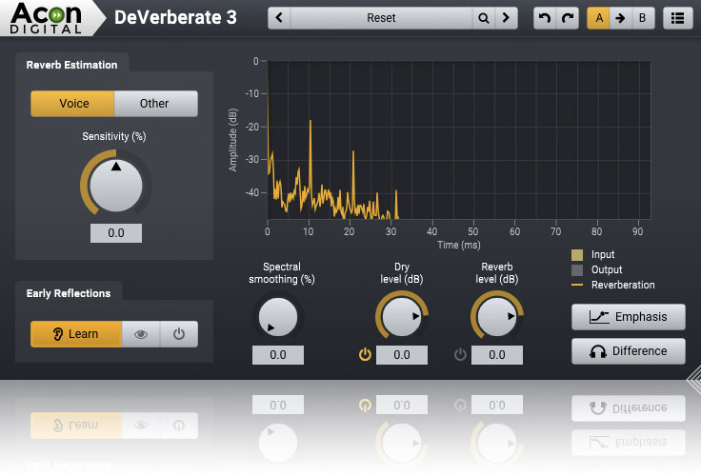Image resolution: width=701 pixels, height=476 pixels.
Task: Toggle the Reverb level power button
Action: (461, 355)
